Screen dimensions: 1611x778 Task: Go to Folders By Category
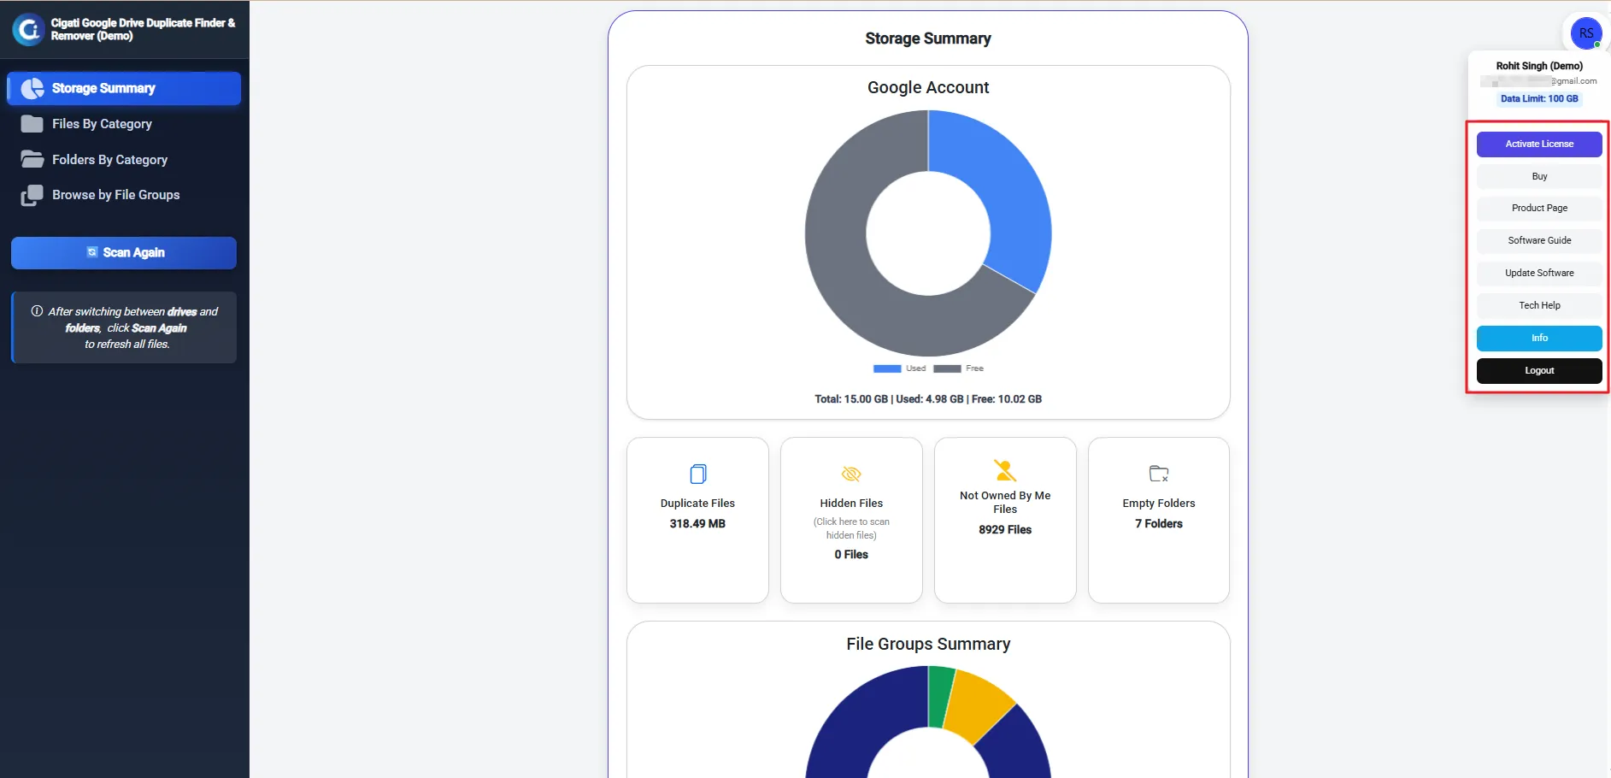[x=124, y=160]
